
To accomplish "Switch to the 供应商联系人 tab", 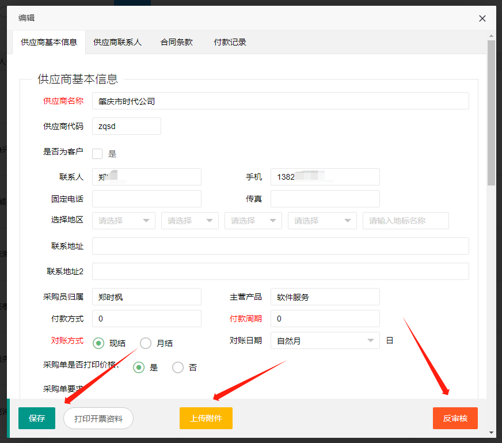I will pos(117,42).
